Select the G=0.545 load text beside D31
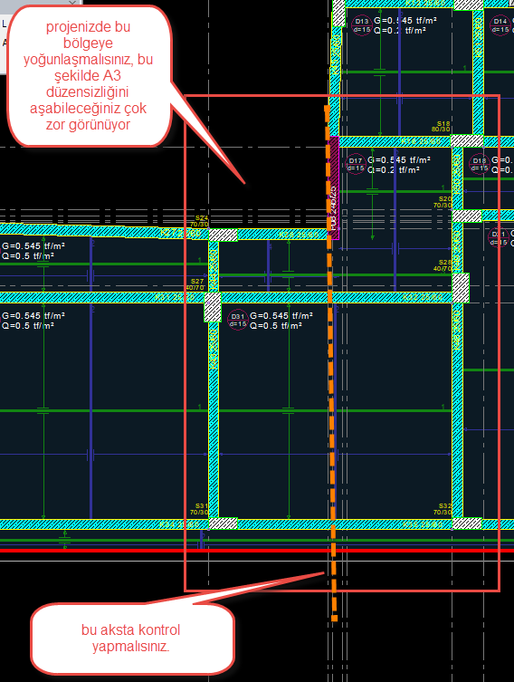The width and height of the screenshot is (514, 682). point(281,316)
